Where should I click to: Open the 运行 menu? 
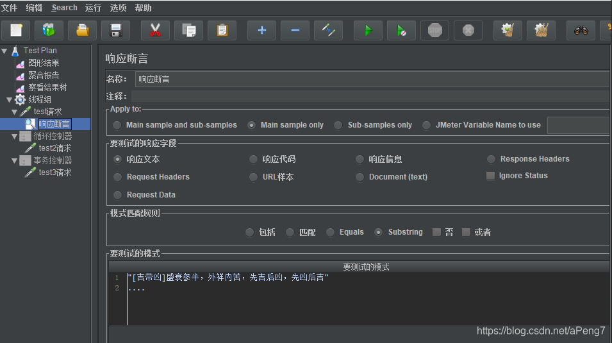93,8
